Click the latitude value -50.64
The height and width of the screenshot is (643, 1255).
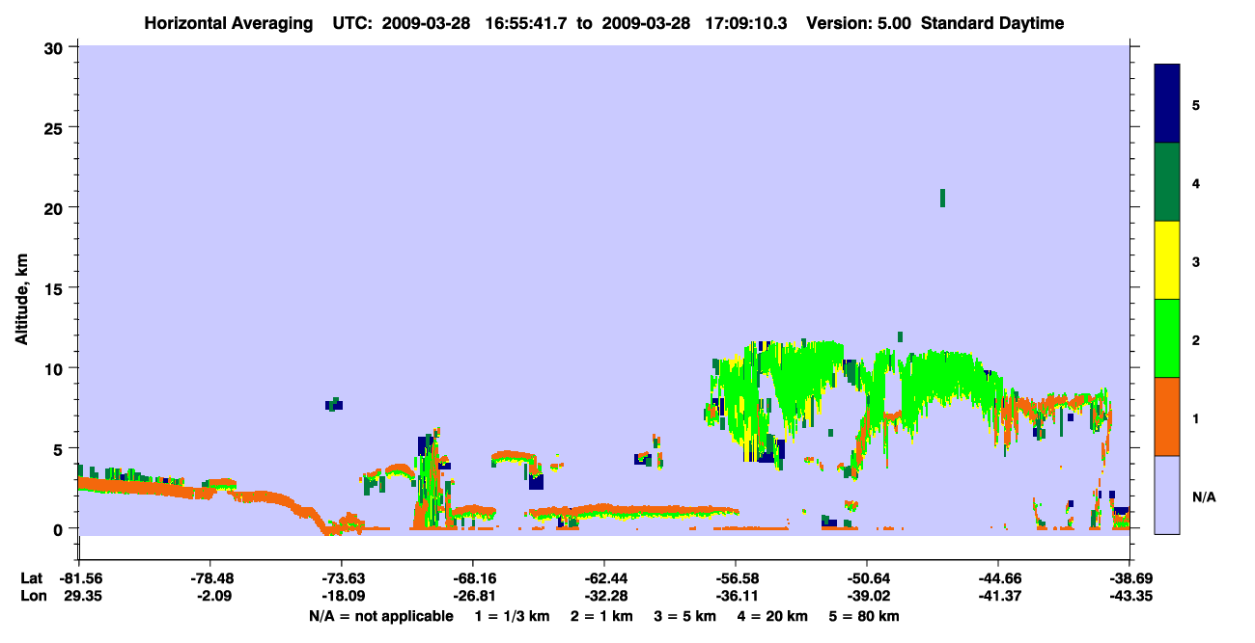coord(867,578)
